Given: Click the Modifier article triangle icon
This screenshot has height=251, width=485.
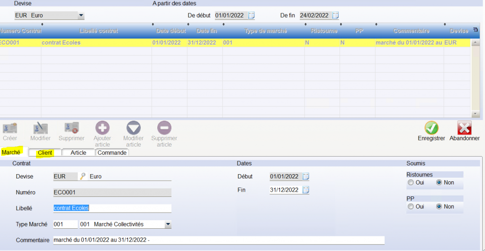Looking at the screenshot, I should (134, 128).
